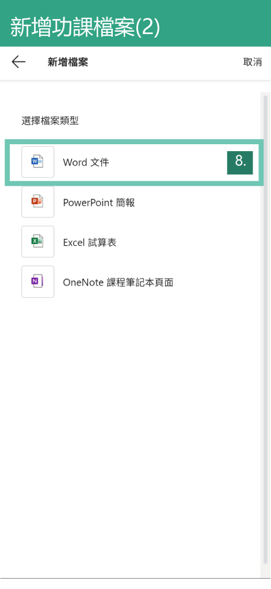Cancel with the 取消 button
The height and width of the screenshot is (589, 271).
pyautogui.click(x=252, y=62)
